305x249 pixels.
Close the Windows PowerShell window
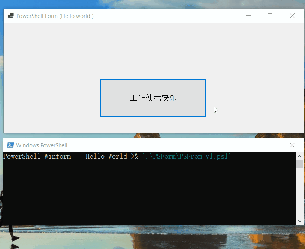pos(292,145)
